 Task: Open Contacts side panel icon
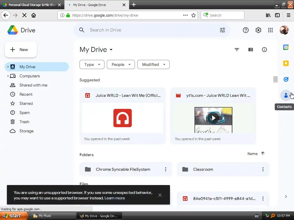286,95
